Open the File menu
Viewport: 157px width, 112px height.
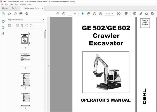tap(2, 4)
